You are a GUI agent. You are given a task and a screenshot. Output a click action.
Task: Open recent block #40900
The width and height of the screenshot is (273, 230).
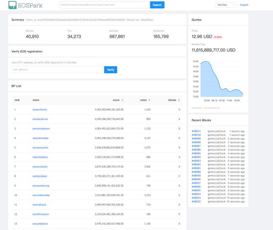pos(196,172)
